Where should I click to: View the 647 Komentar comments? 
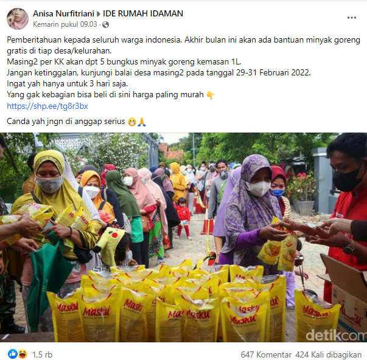(266, 354)
